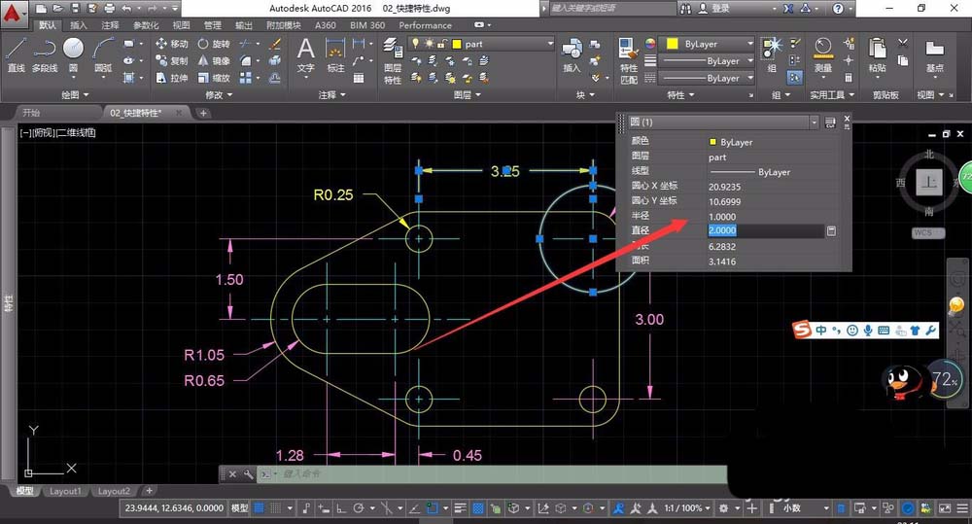Image resolution: width=972 pixels, height=524 pixels.
Task: Click the 登录 sign-in button
Action: tap(715, 8)
